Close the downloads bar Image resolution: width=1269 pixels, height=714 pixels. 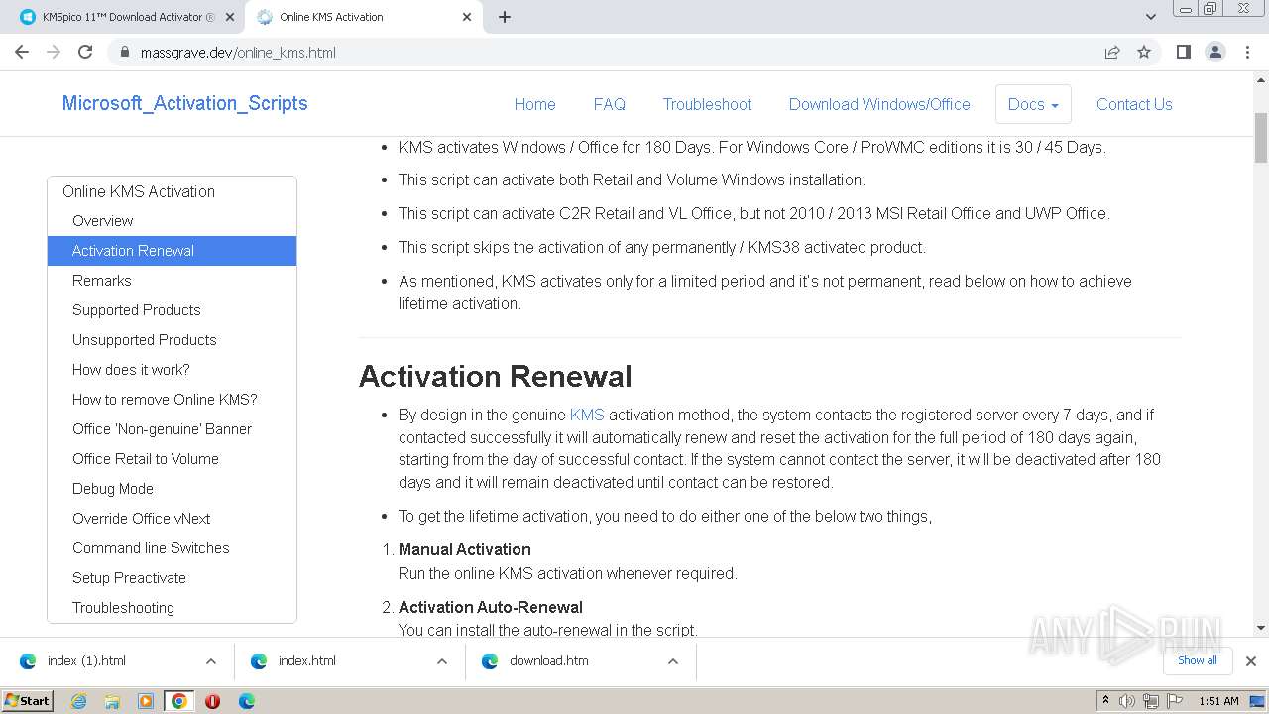[x=1251, y=661]
